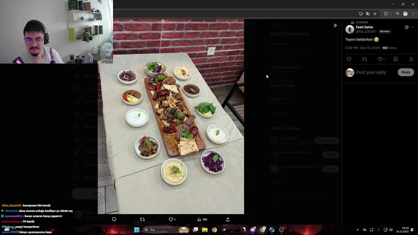Open File Explorer from taskbar
The height and width of the screenshot is (235, 418).
(x=205, y=230)
